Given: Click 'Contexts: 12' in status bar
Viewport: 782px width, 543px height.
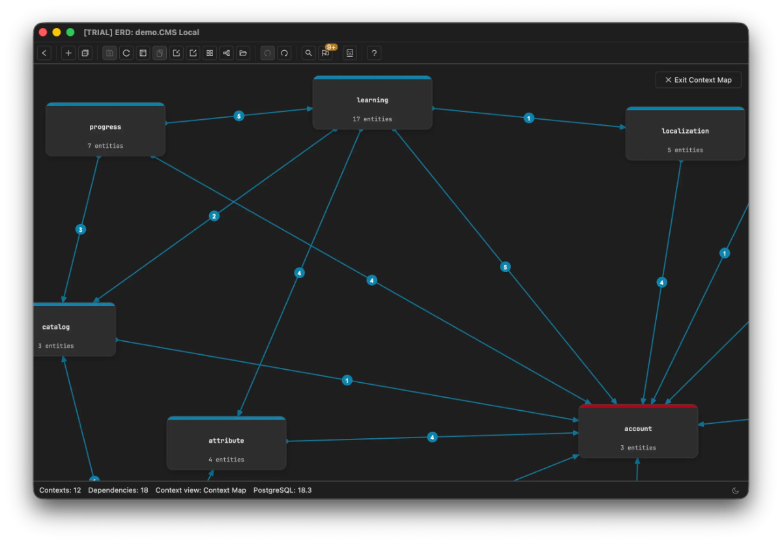Looking at the screenshot, I should coord(60,490).
